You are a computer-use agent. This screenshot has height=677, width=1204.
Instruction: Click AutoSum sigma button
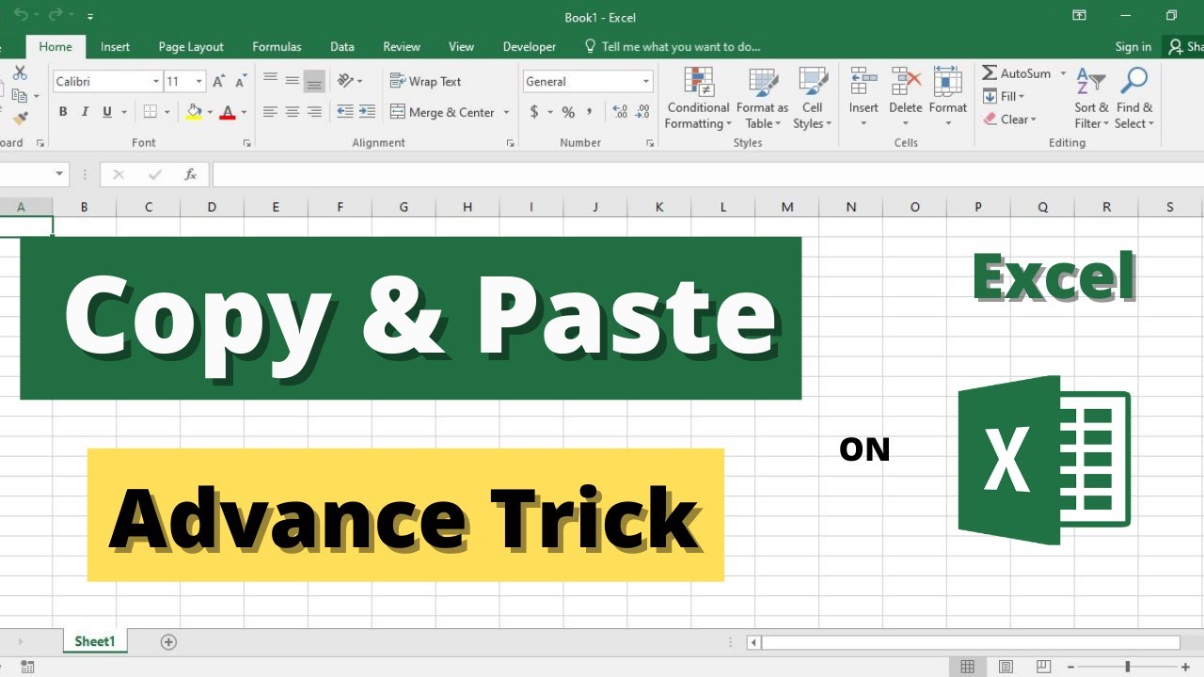(1017, 73)
